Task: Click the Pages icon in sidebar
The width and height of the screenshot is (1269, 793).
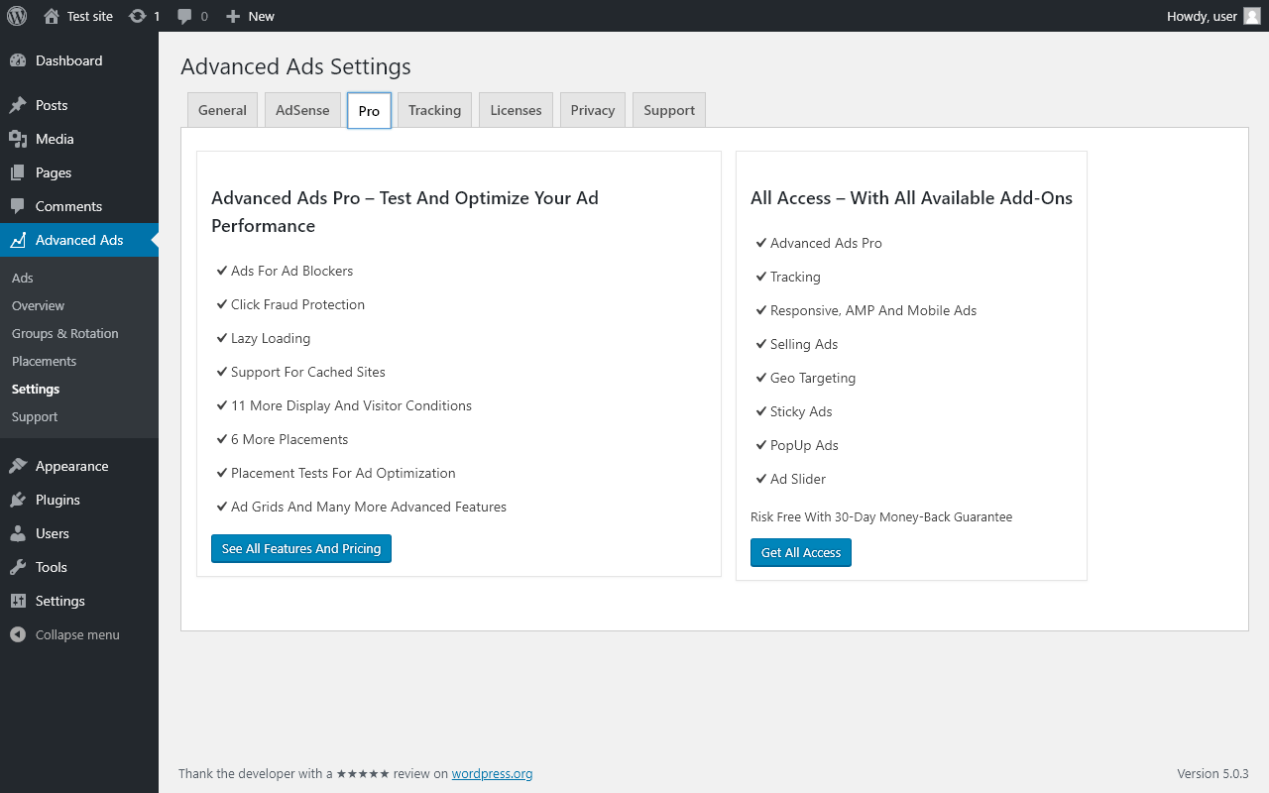Action: (x=18, y=172)
